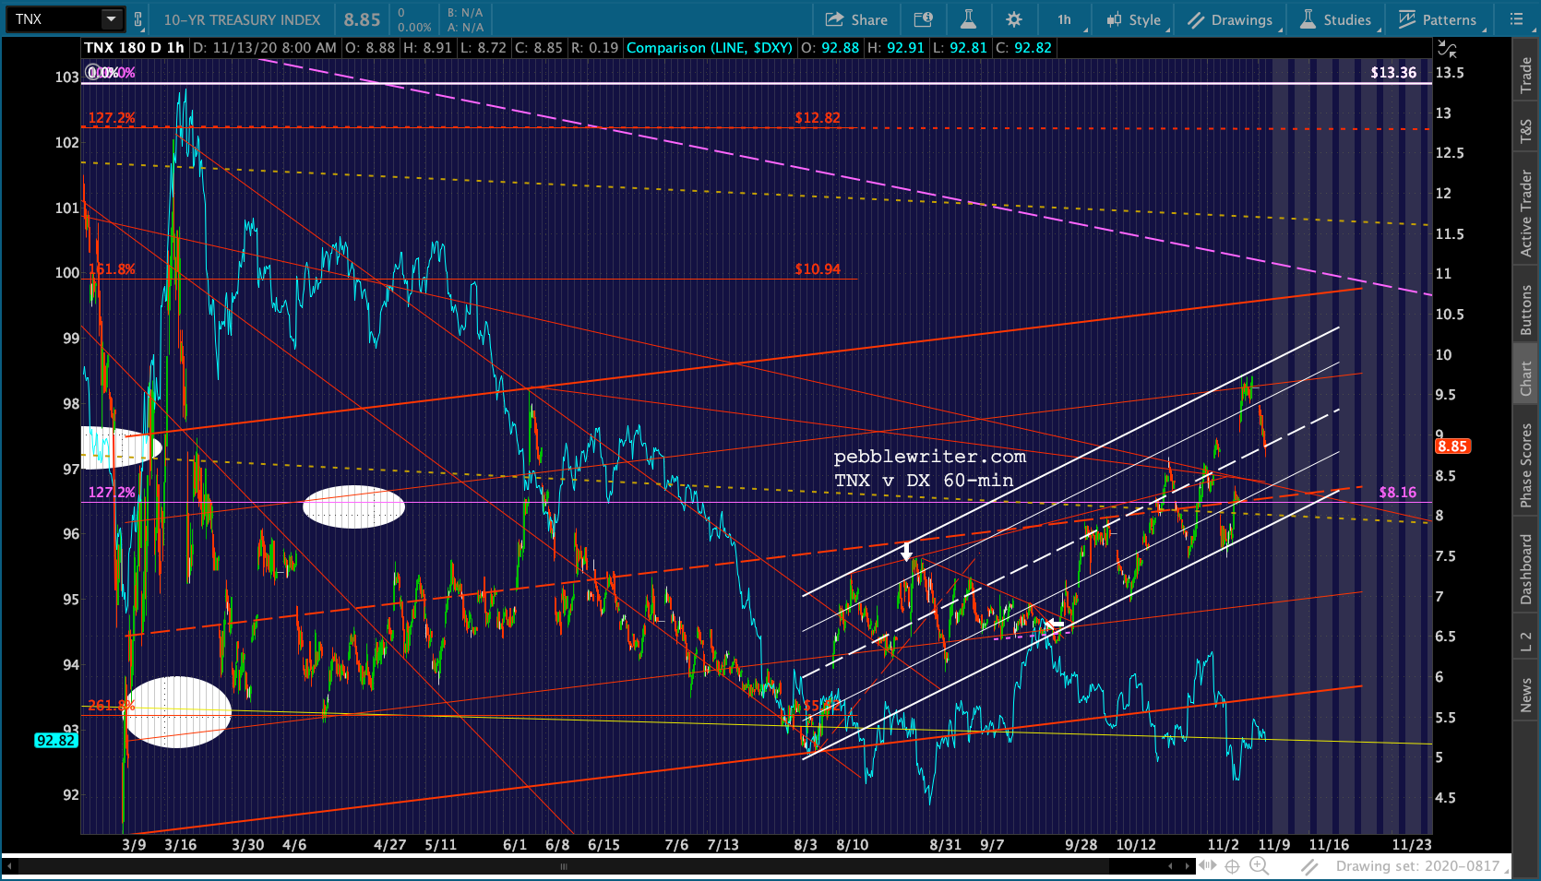1541x881 pixels.
Task: Open chart settings gear icon
Action: click(x=1014, y=19)
